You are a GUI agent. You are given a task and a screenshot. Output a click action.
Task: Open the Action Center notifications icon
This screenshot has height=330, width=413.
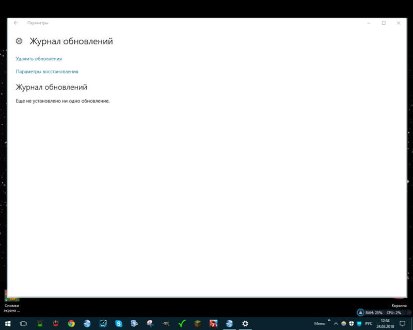(x=403, y=324)
